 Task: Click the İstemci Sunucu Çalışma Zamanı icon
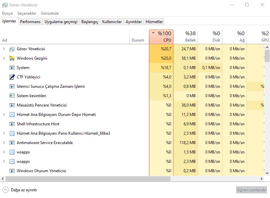tap(12, 86)
